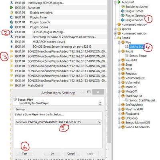Collapse the Pause macro node
Image resolution: width=160 pixels, height=160 pixels.
click(119, 51)
